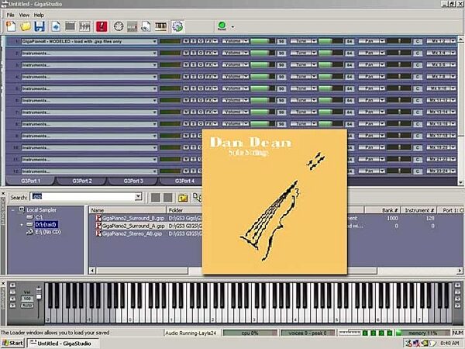465x349 pixels.
Task: Open the Search box dropdown arrow
Action: coord(138,196)
